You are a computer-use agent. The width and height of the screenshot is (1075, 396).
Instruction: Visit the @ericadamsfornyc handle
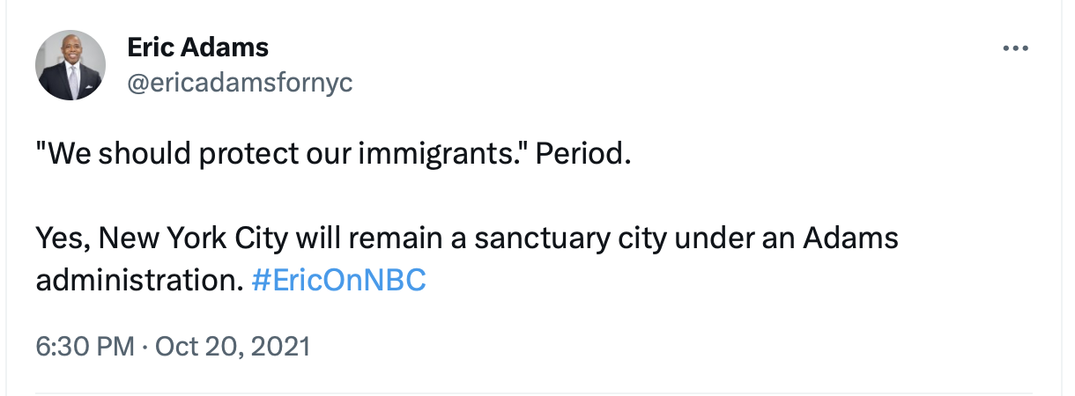tap(241, 83)
